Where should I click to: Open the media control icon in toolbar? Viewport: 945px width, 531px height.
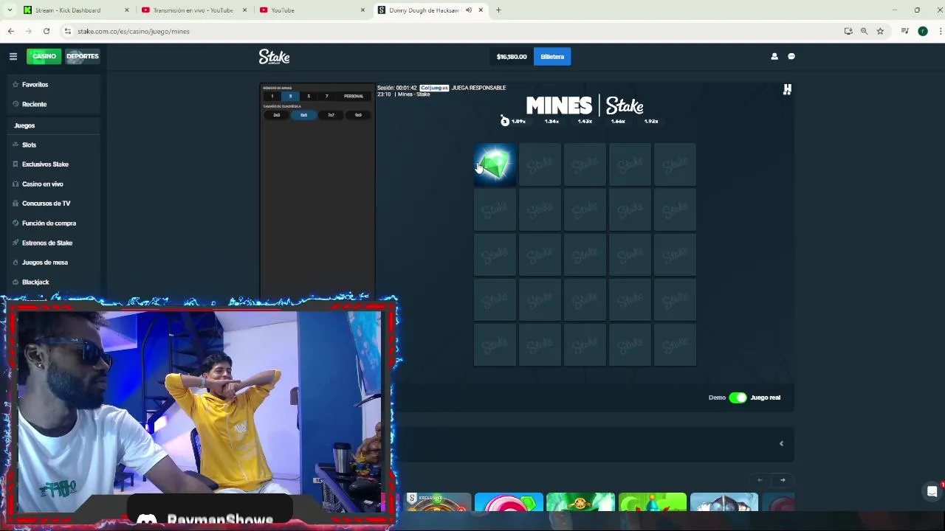tap(905, 31)
